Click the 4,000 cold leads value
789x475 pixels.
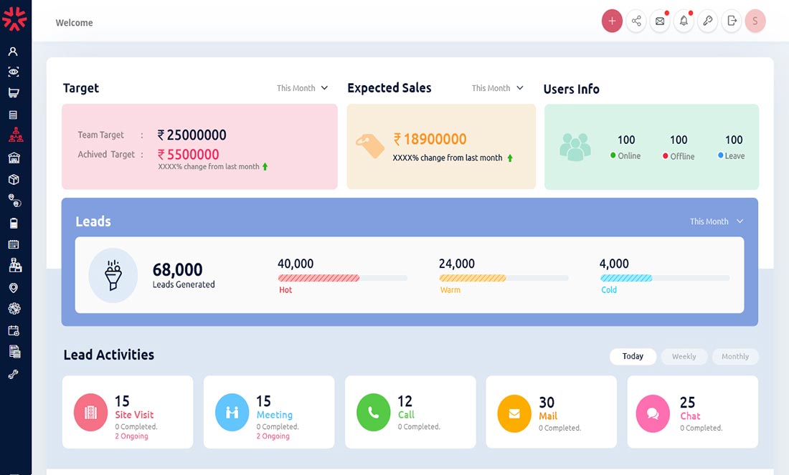pyautogui.click(x=614, y=264)
